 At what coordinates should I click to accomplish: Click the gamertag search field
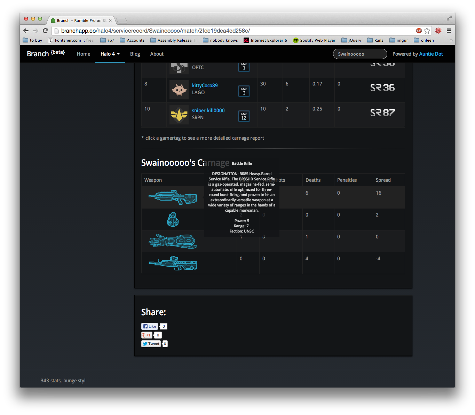pyautogui.click(x=360, y=54)
